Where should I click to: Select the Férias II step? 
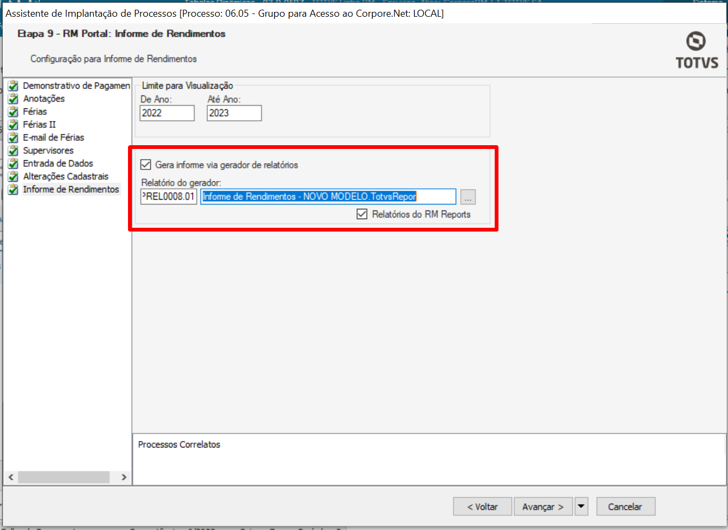(39, 125)
